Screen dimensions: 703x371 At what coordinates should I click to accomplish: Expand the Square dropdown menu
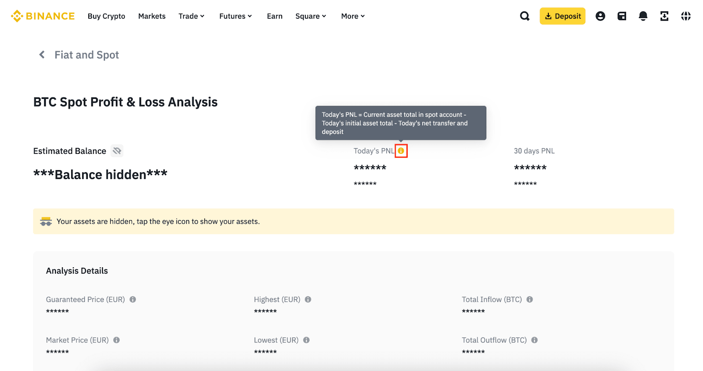311,16
